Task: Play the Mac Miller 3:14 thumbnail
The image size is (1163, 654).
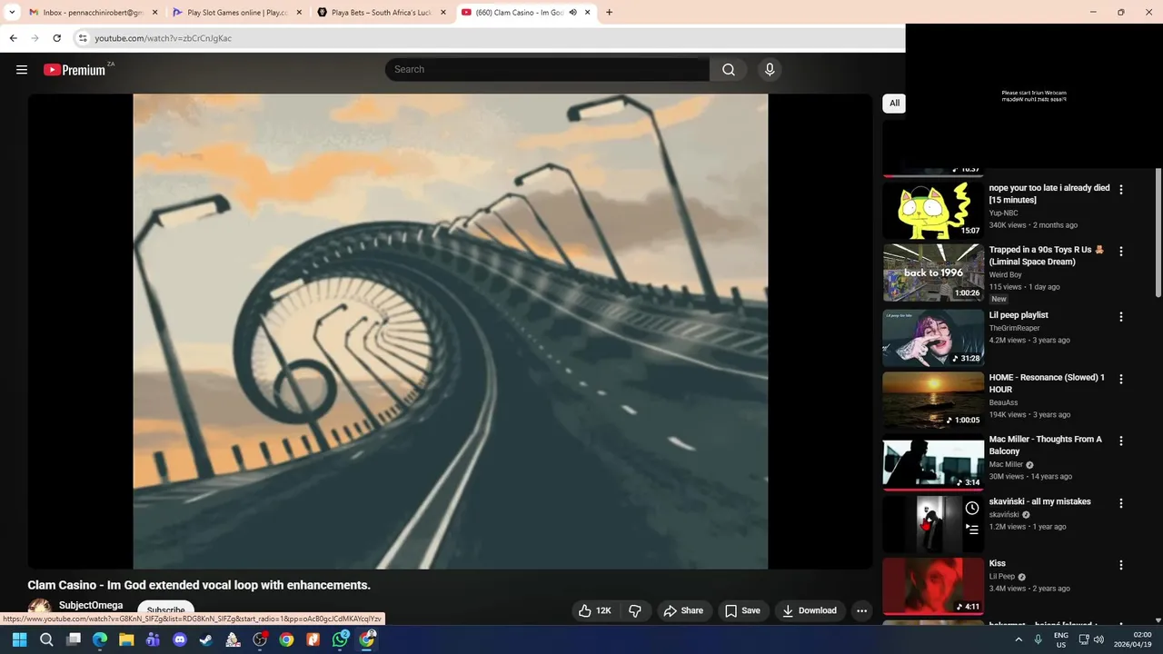Action: coord(933,462)
